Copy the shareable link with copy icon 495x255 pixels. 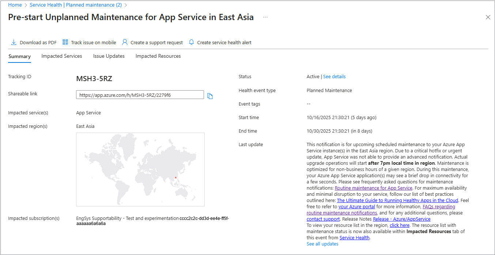[210, 96]
